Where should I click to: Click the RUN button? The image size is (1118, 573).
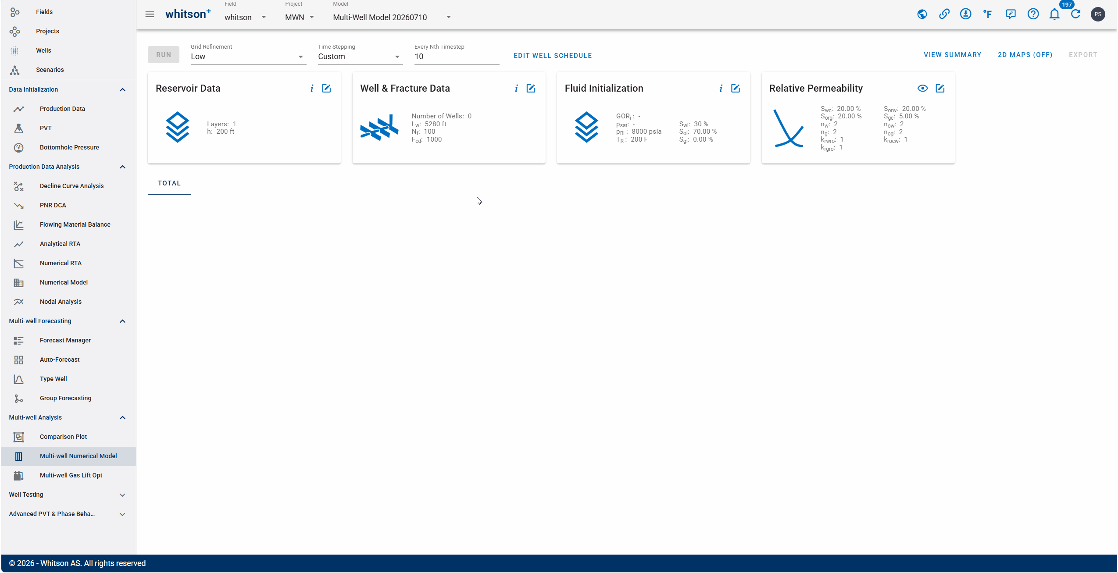(x=164, y=55)
